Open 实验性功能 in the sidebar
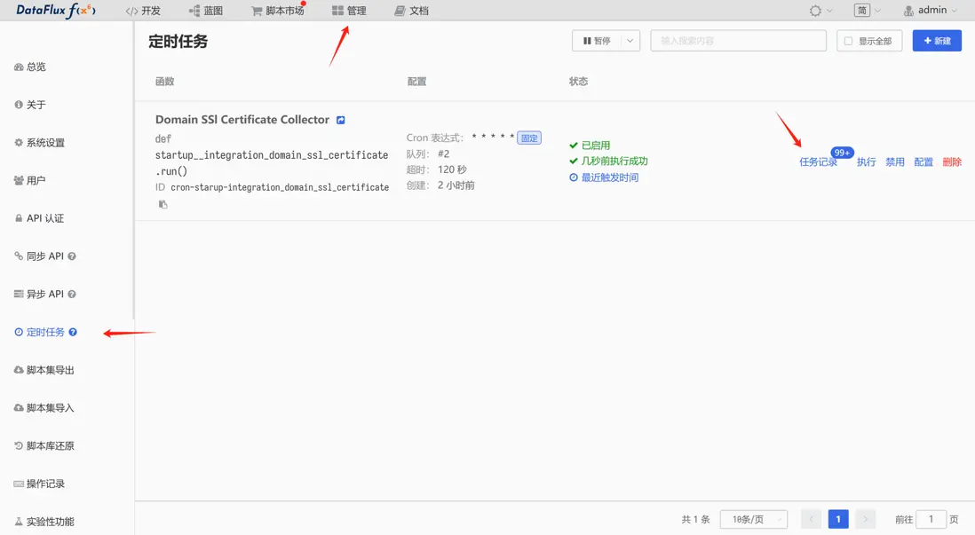Viewport: 975px width, 535px height. click(x=44, y=522)
